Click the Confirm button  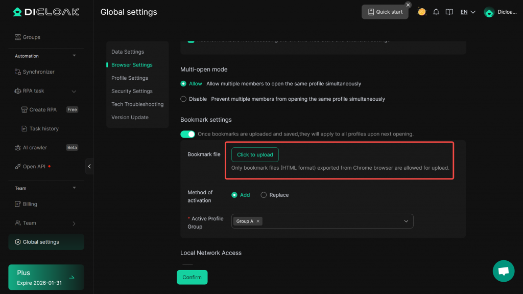click(x=192, y=277)
